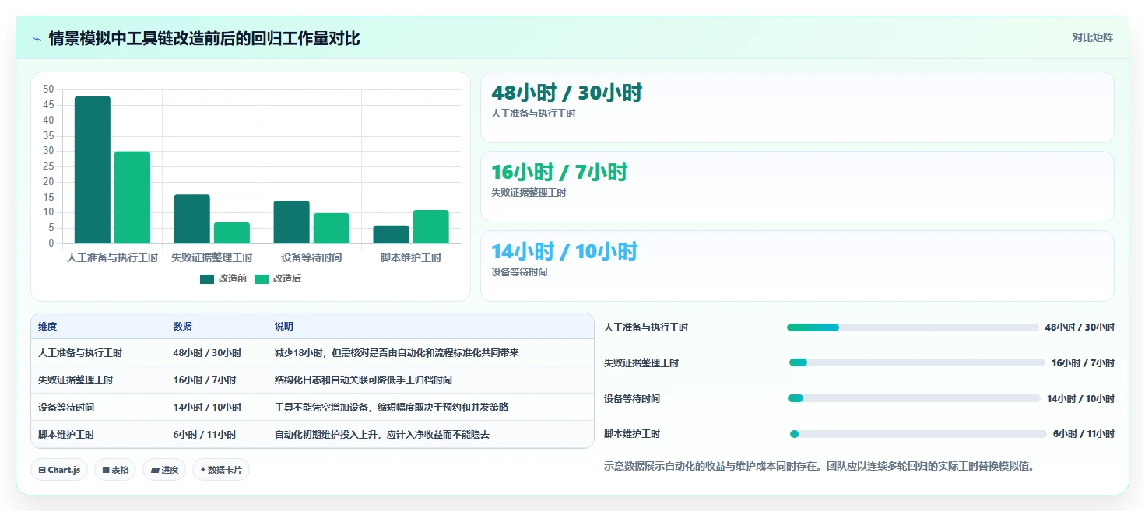
Task: Click the 改造后 bar for 设备等待时间
Action: [332, 228]
